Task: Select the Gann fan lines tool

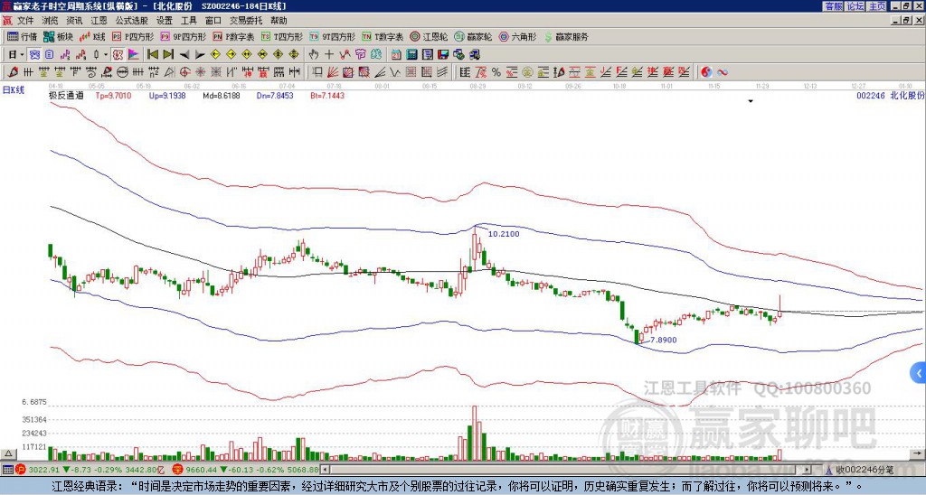Action: 332,72
